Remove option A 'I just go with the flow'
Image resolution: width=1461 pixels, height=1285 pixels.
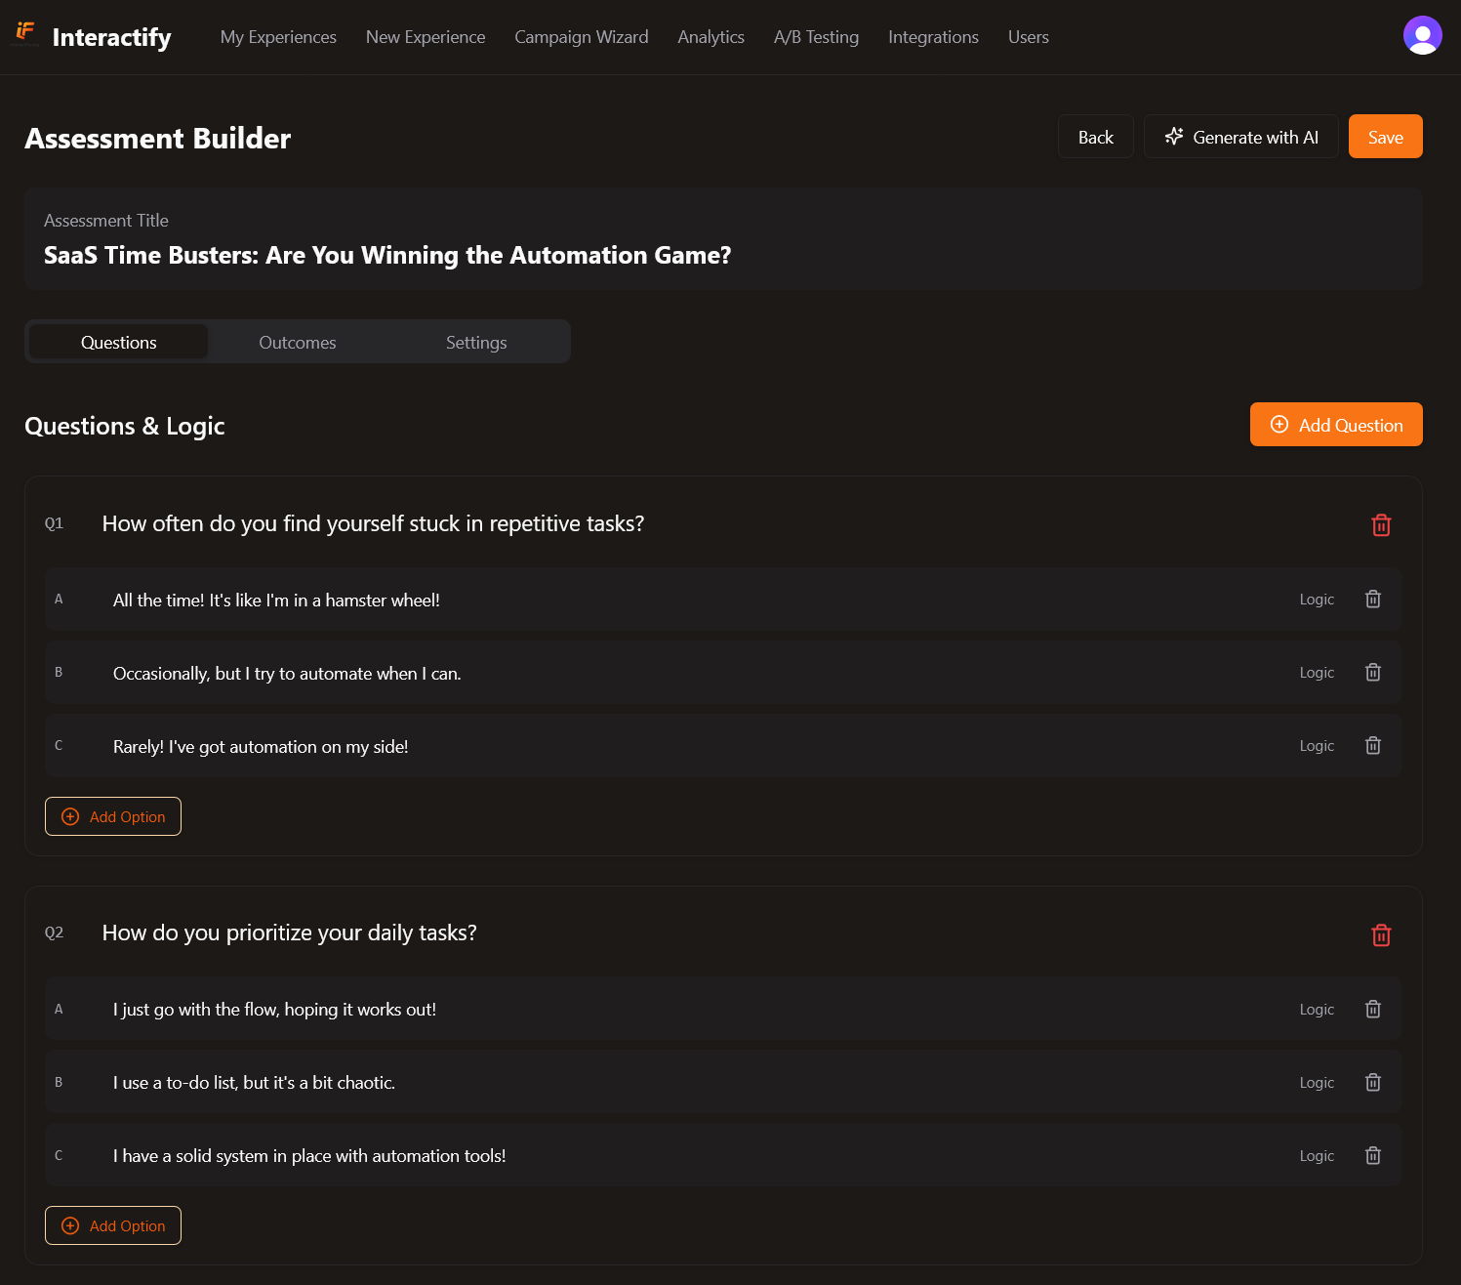click(1372, 1009)
